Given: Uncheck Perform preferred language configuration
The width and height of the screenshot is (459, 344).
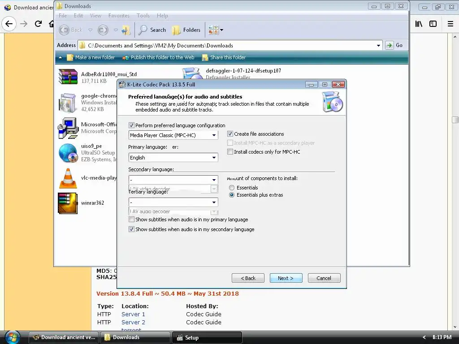Looking at the screenshot, I should pos(131,125).
